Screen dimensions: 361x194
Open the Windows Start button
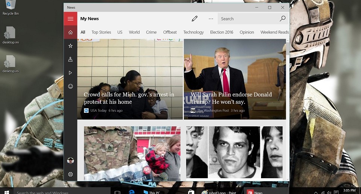6,192
